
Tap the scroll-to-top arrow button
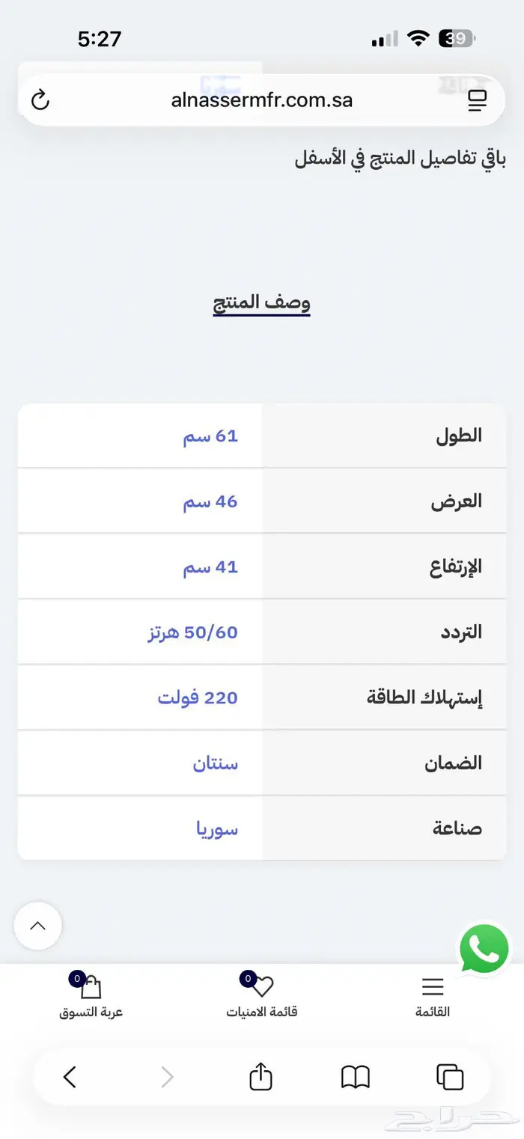(x=37, y=926)
